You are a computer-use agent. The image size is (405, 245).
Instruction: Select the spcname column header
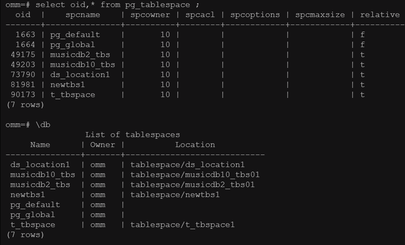pyautogui.click(x=83, y=15)
